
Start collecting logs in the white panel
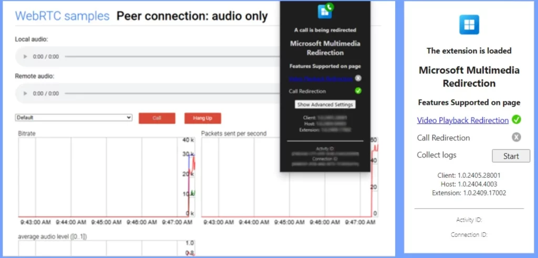(511, 156)
